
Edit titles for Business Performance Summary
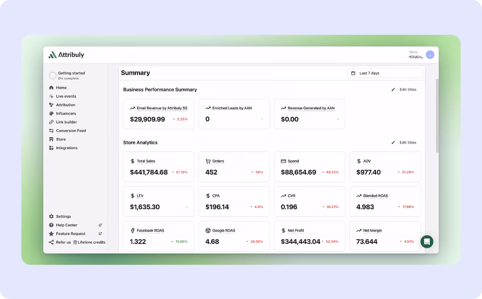(404, 89)
